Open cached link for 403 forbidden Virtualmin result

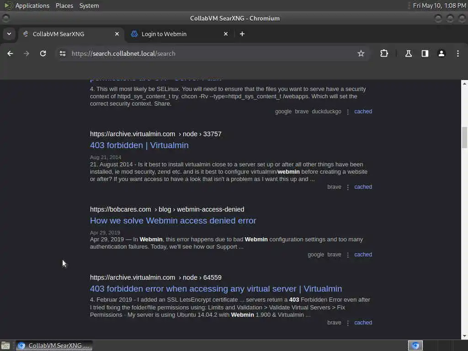pos(363,187)
